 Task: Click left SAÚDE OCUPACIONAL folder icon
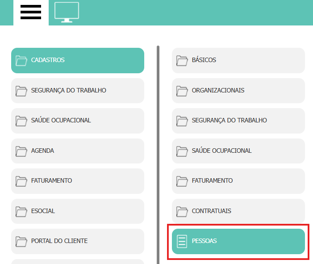tap(21, 121)
